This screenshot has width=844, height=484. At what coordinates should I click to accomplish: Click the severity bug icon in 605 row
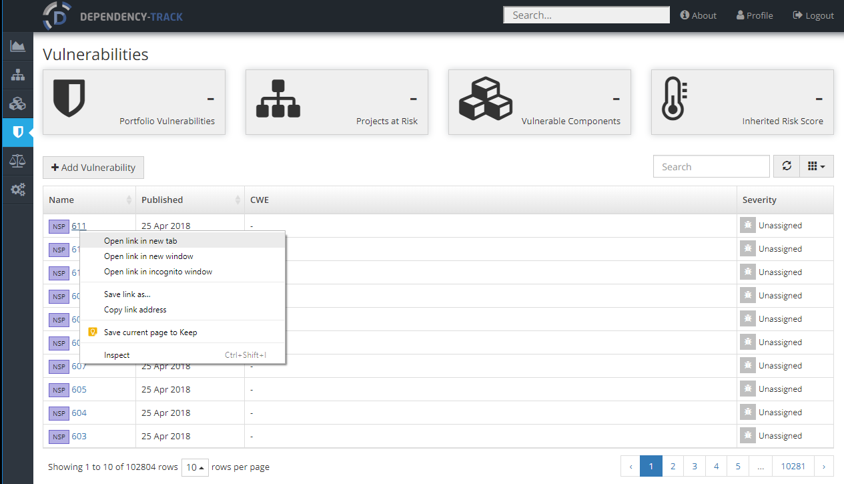748,389
